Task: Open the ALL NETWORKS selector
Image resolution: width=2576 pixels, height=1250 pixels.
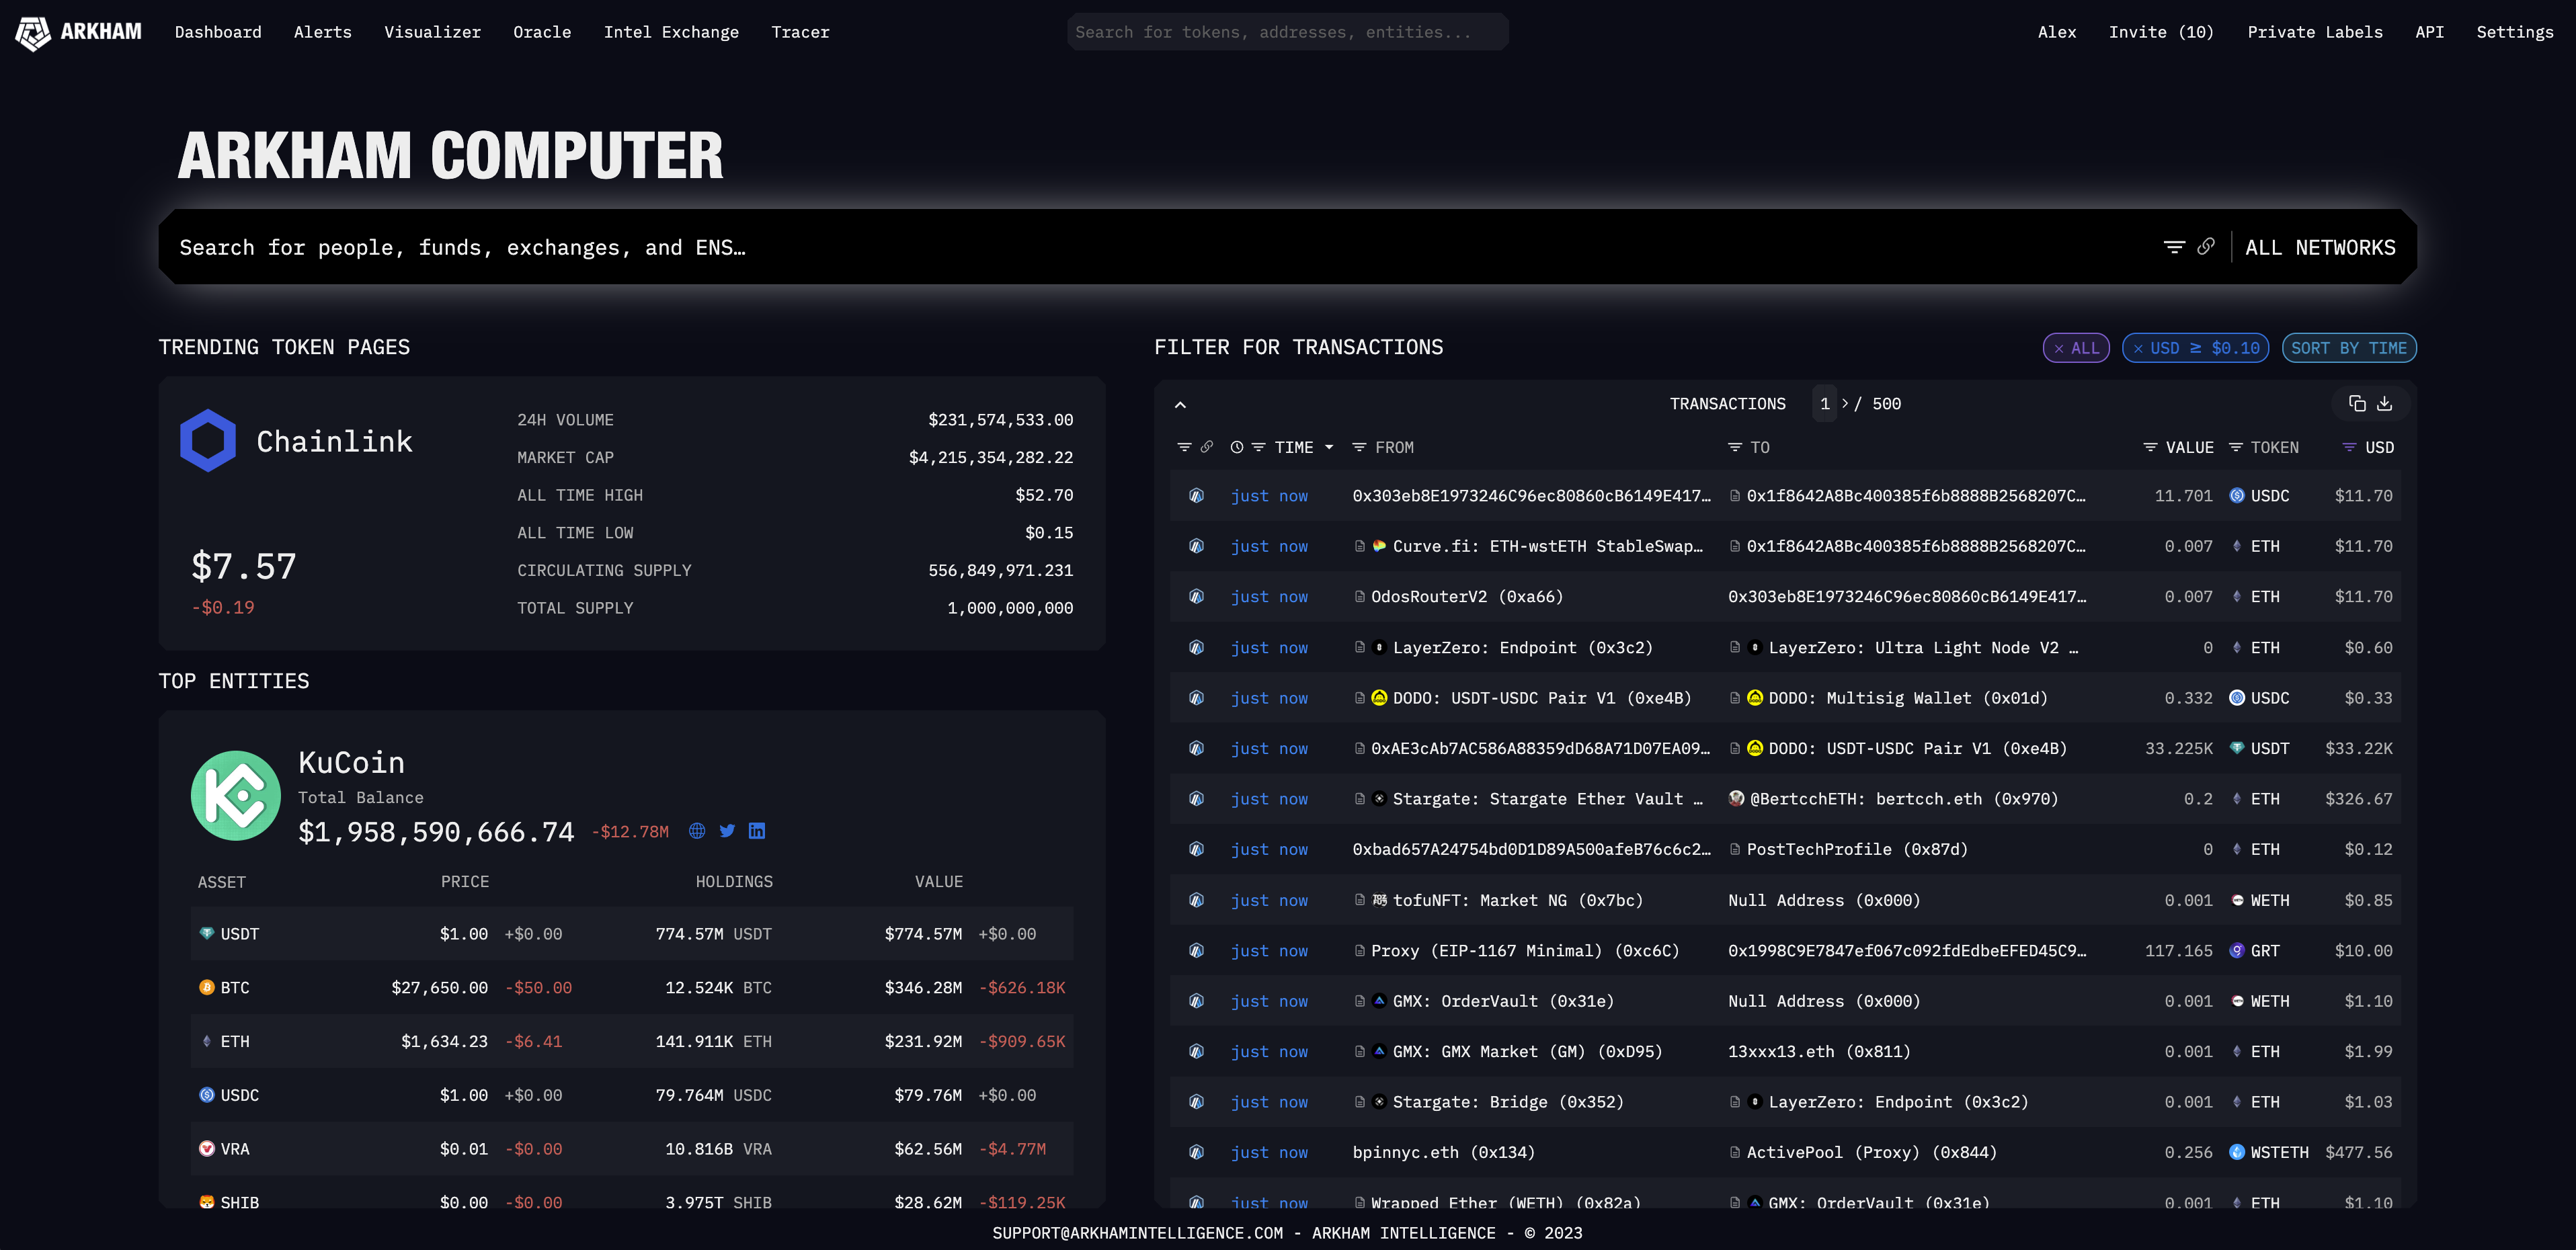Action: point(2320,248)
